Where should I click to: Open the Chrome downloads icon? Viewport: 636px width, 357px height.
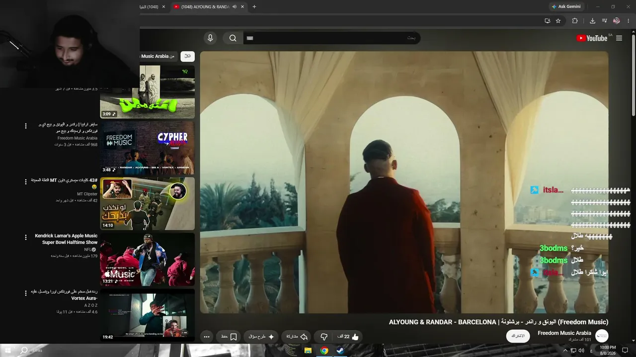click(592, 21)
